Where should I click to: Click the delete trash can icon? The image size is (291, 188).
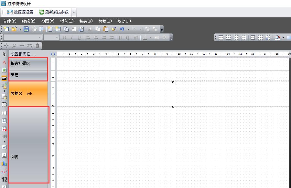click(38, 46)
